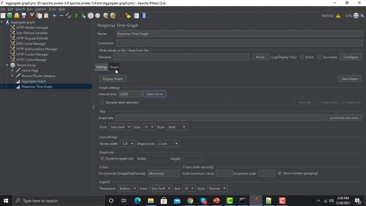Click the Display Graph button
Viewport: 366px width, 206px height.
[113, 79]
